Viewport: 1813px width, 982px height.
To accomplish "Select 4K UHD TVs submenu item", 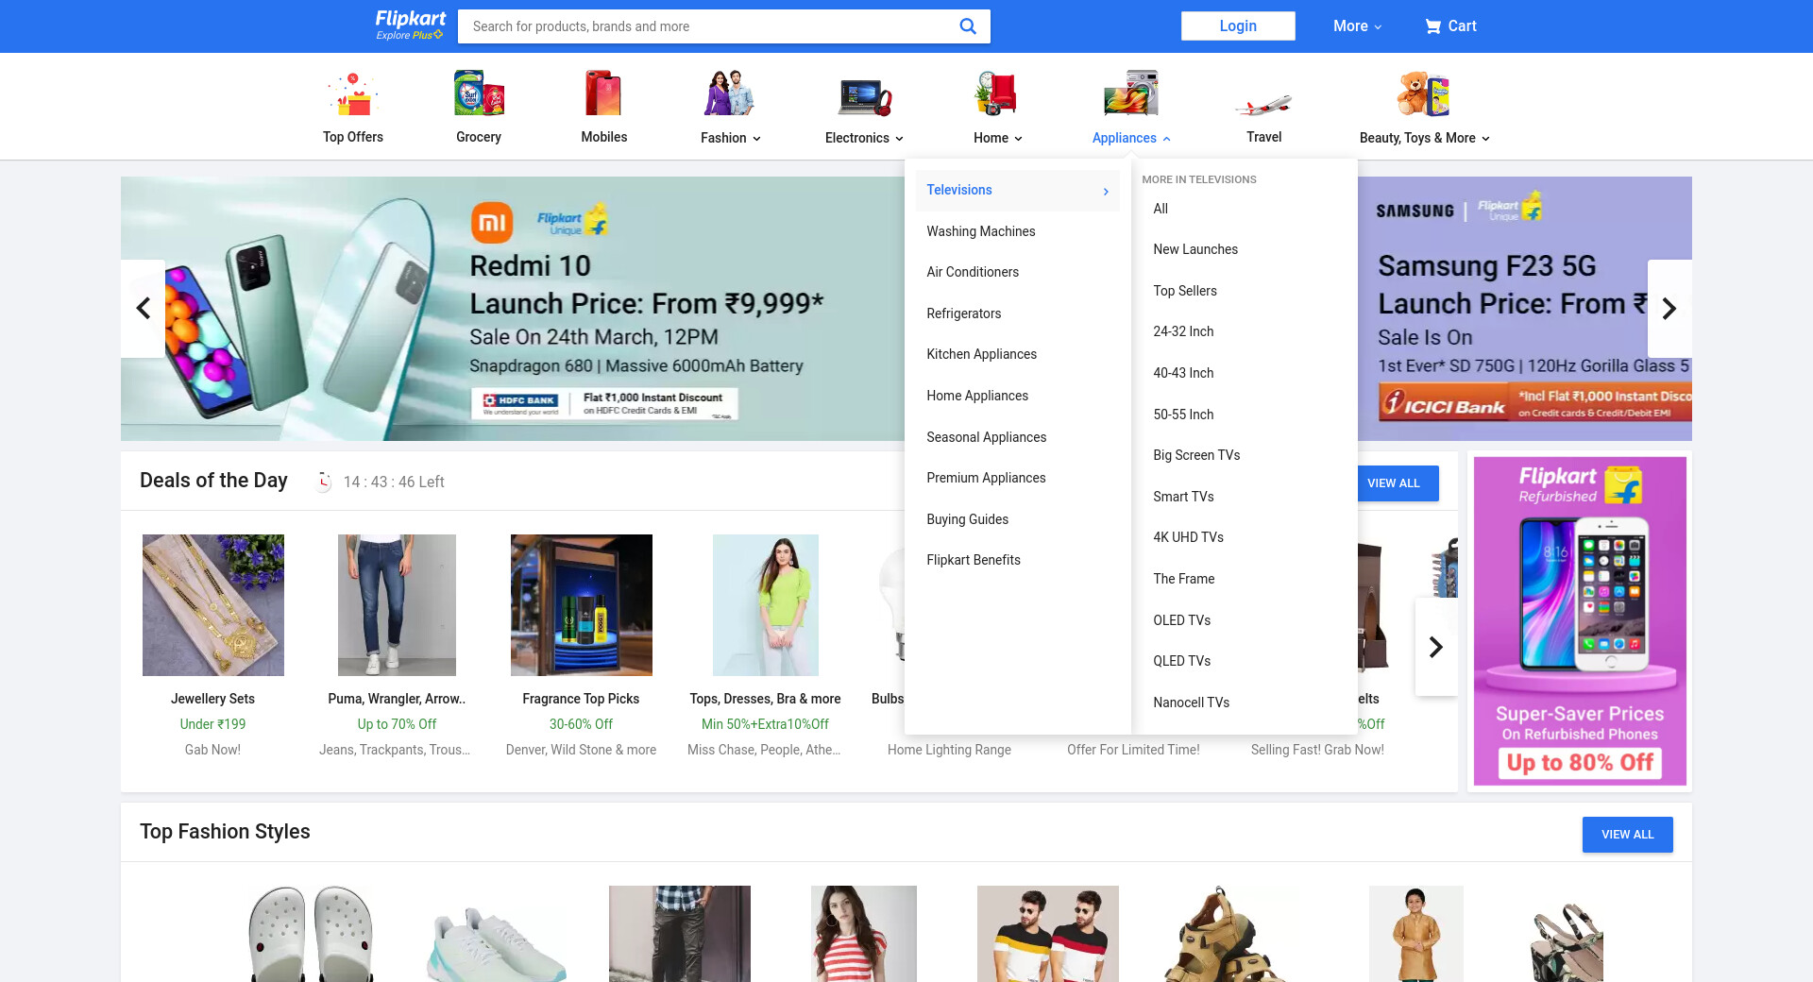I will 1188,537.
